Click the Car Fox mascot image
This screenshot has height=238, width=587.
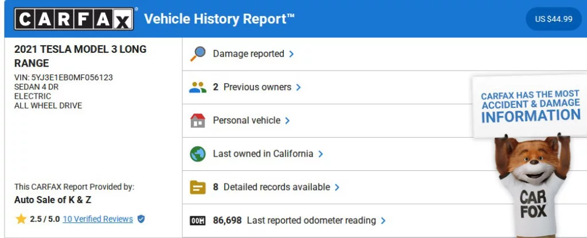[x=531, y=184]
